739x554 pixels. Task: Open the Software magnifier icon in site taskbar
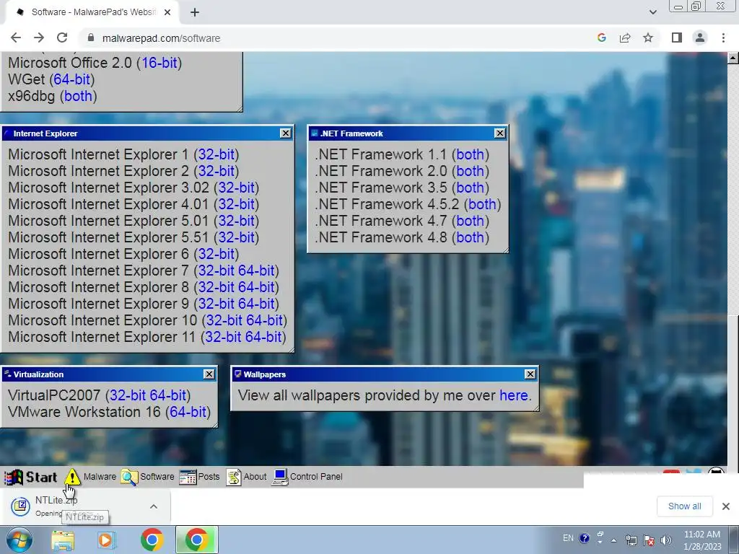coord(129,477)
